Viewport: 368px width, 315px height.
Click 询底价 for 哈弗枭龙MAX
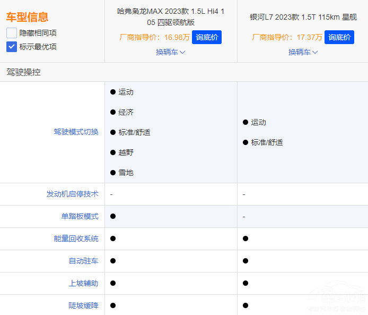(207, 37)
